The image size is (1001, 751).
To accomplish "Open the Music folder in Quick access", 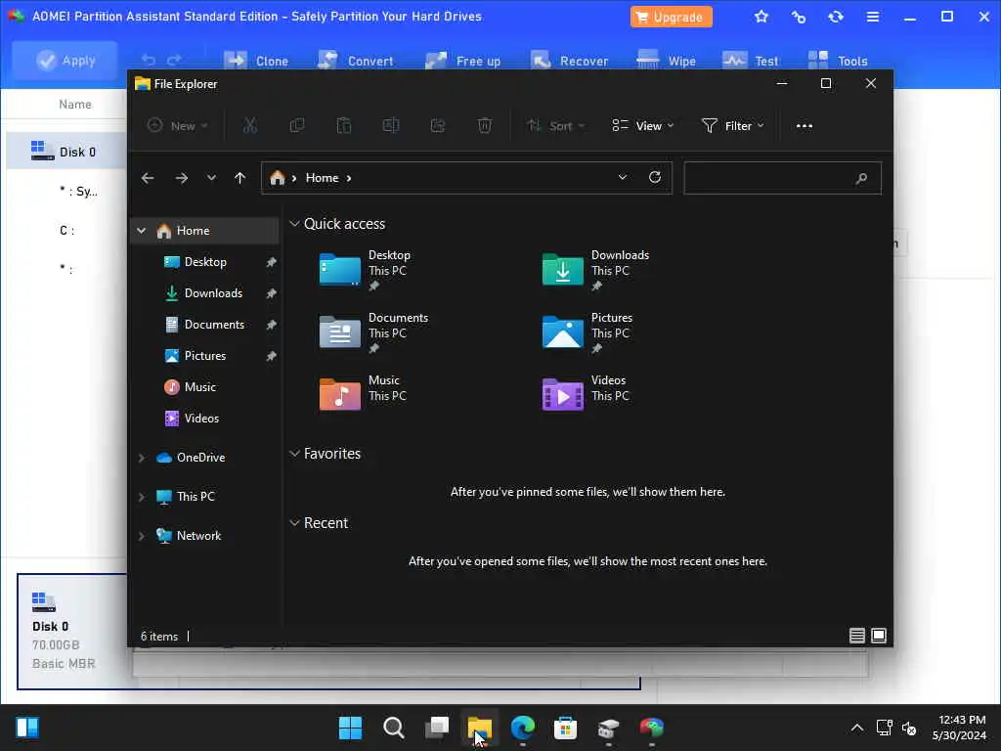I will tap(364, 393).
